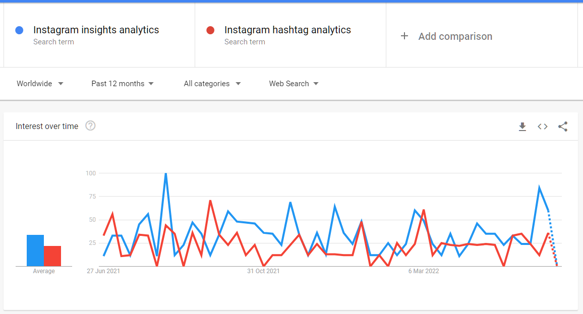Click the embed code icon
Screen dimensions: 583x314
tap(543, 127)
